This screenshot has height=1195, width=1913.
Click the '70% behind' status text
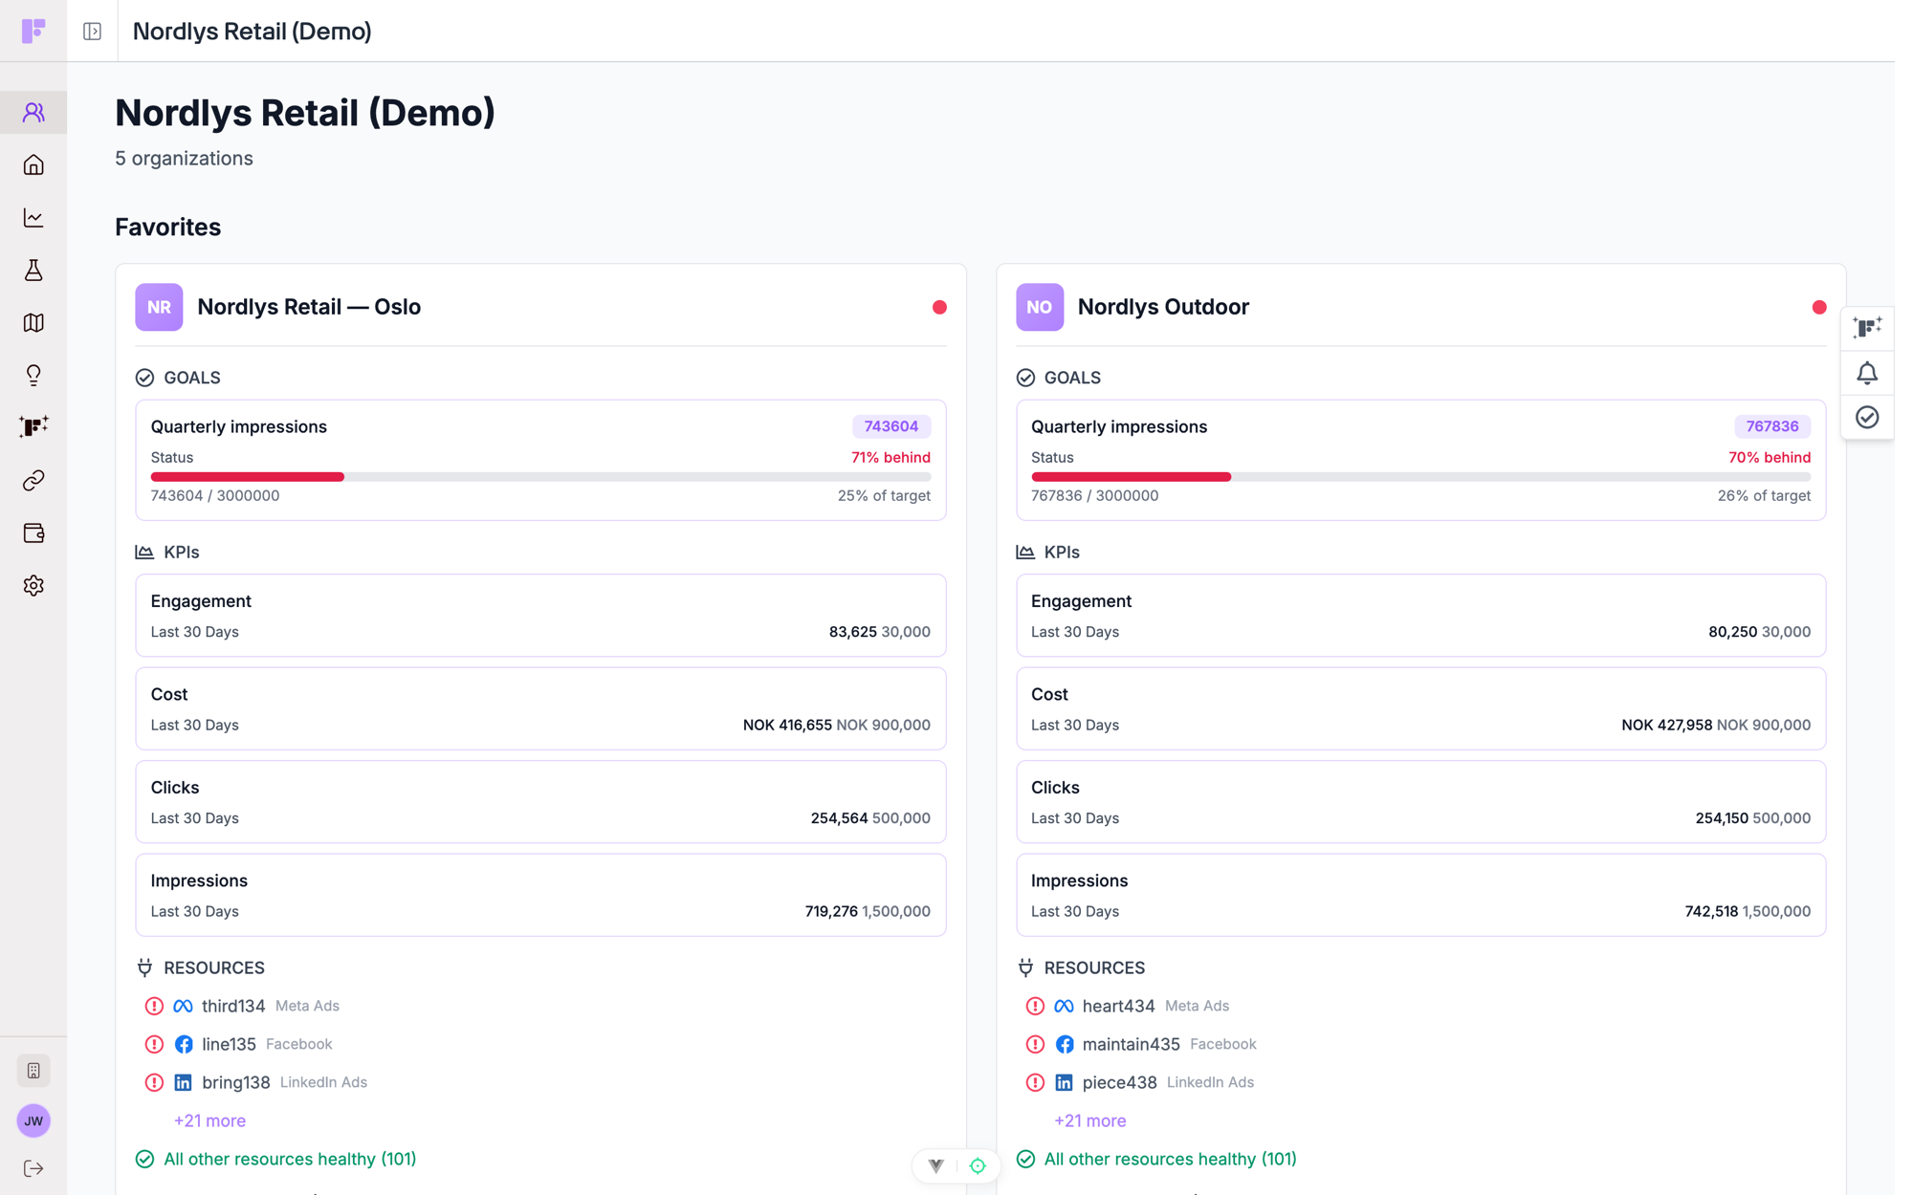[x=1770, y=457]
